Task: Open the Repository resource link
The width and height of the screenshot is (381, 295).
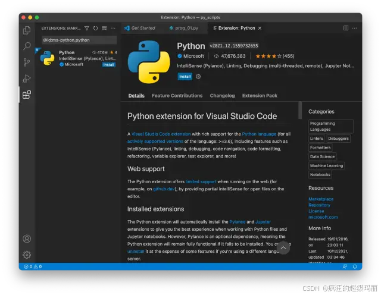Action: point(319,205)
